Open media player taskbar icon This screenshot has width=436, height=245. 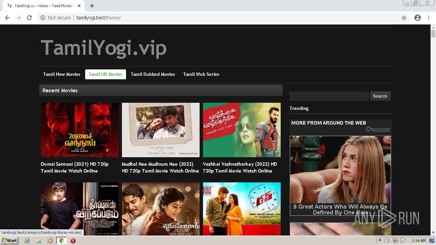point(50,241)
